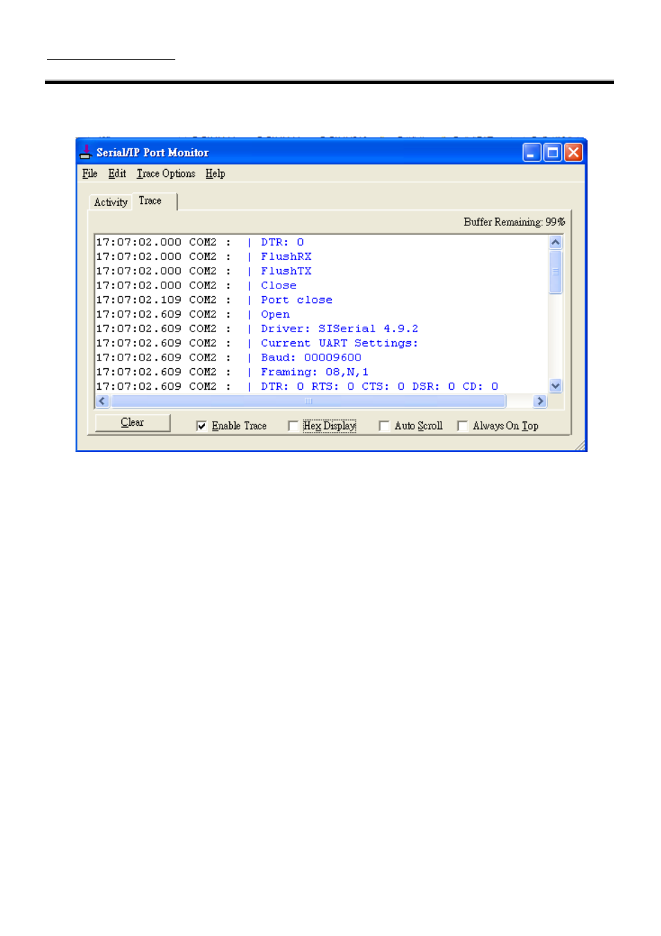Click the horizontal scrollbar thumb

pyautogui.click(x=308, y=401)
